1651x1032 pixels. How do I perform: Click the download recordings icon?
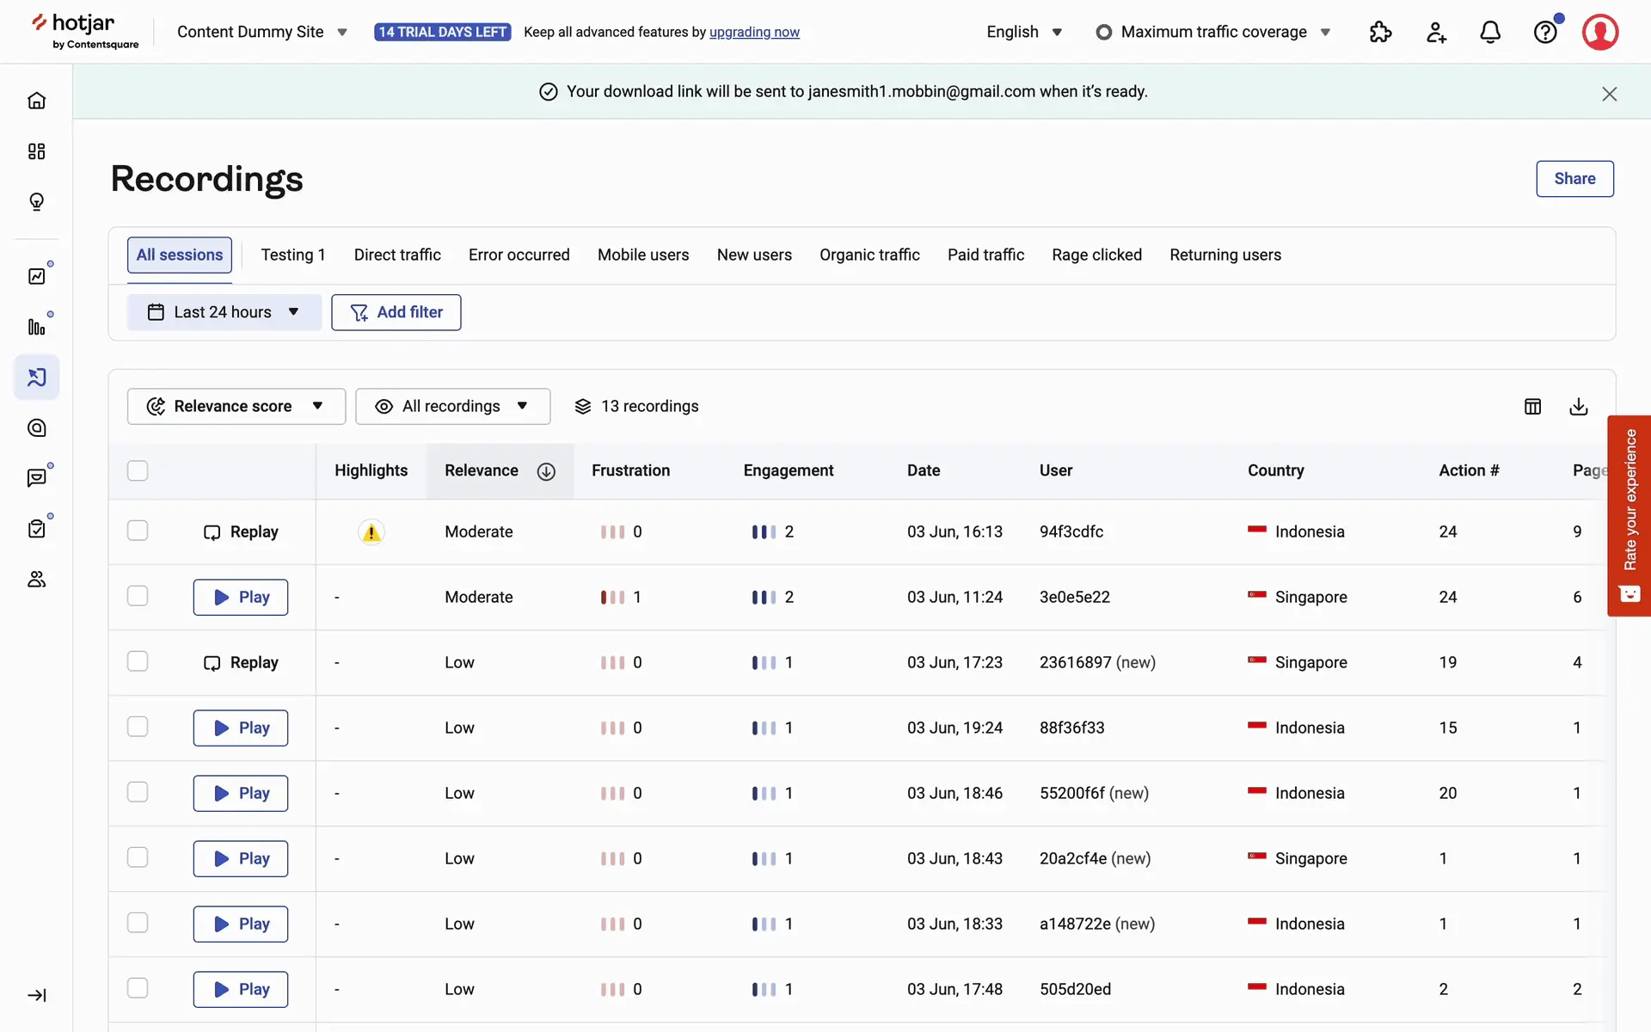(1578, 407)
